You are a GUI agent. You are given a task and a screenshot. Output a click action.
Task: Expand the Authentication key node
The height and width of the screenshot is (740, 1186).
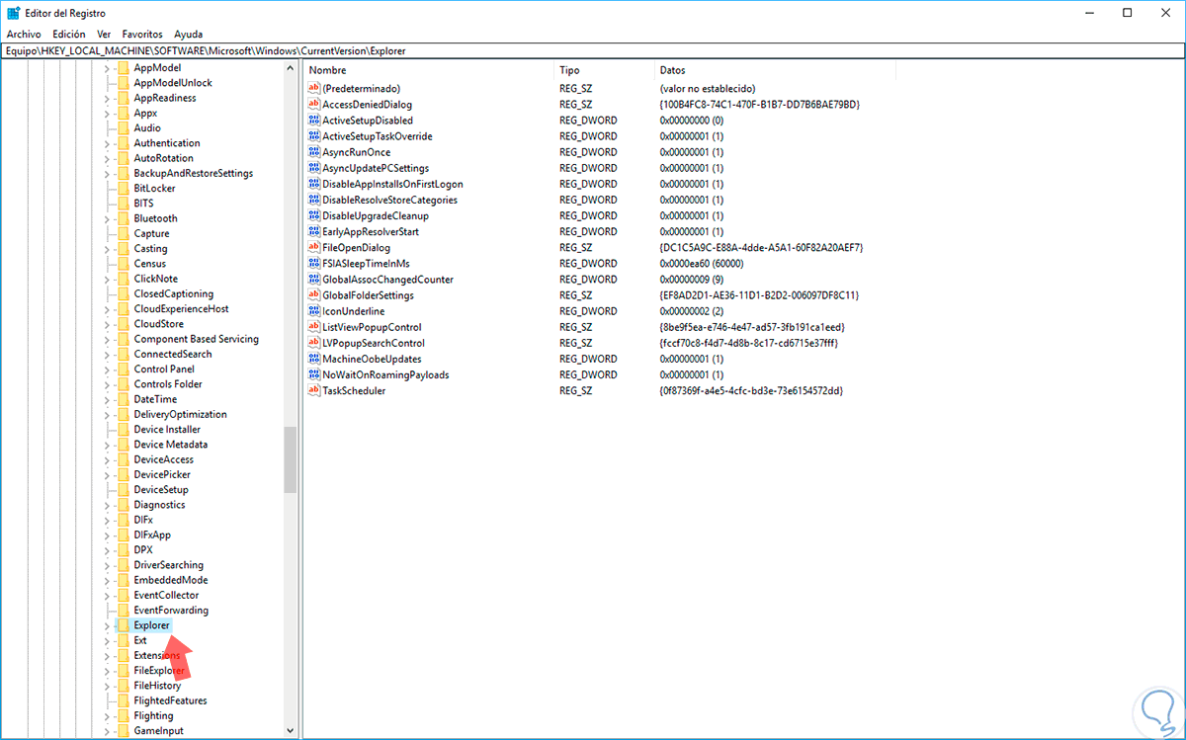point(107,143)
